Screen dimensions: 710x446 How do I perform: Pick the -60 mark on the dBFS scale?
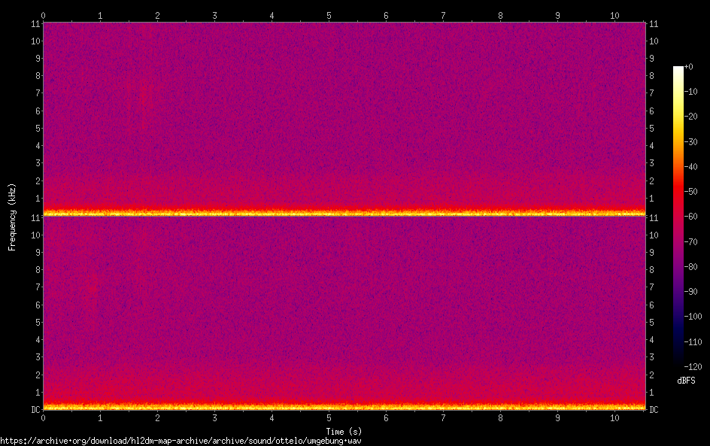[x=691, y=217]
